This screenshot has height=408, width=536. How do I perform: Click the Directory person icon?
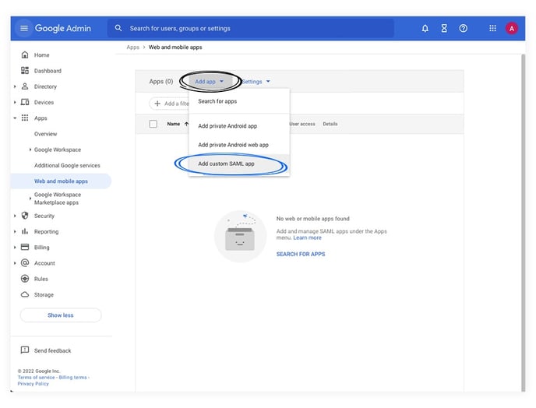tap(25, 86)
